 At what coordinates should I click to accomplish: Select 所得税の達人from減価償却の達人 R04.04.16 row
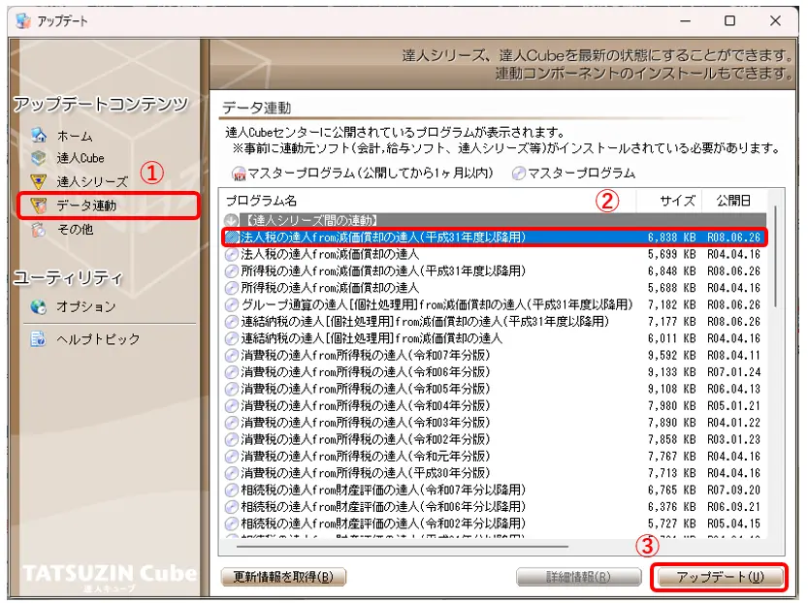[x=495, y=288]
